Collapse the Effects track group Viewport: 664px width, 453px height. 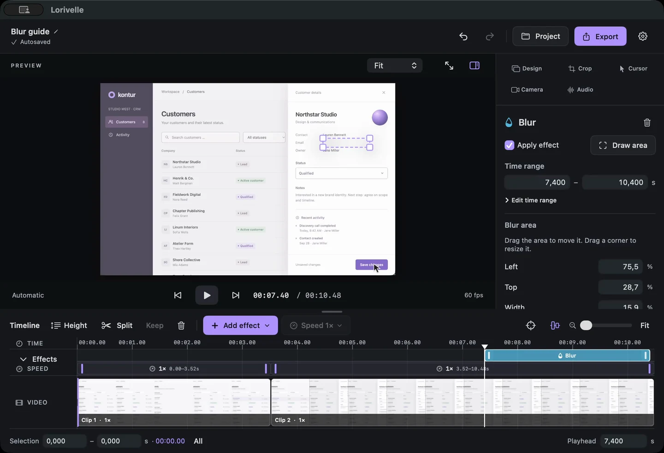click(x=23, y=359)
